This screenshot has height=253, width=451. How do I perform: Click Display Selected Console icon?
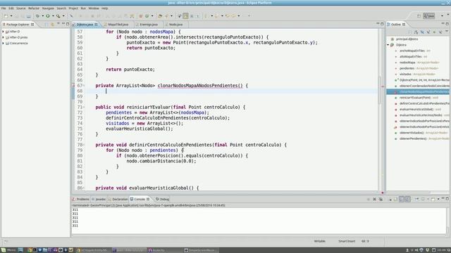(x=424, y=199)
